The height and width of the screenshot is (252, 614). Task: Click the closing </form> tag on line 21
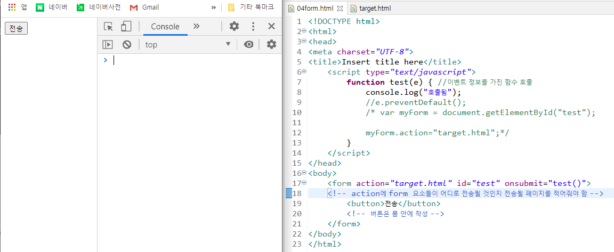(x=344, y=224)
